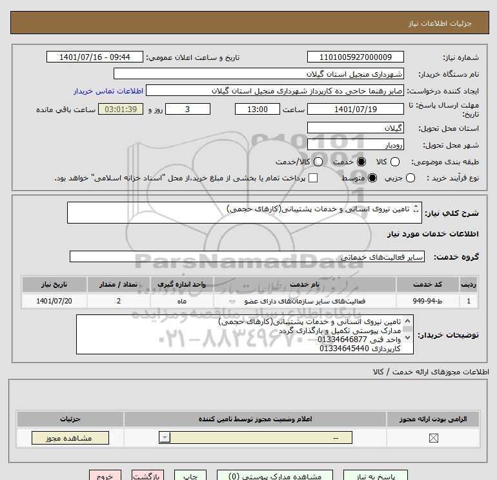Click unit cell ماه
Screen dimensions: 497x480
coord(181,301)
